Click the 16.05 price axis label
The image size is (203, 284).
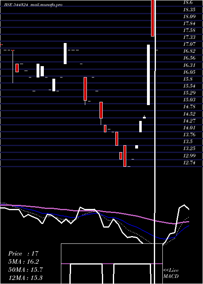[x=189, y=72]
